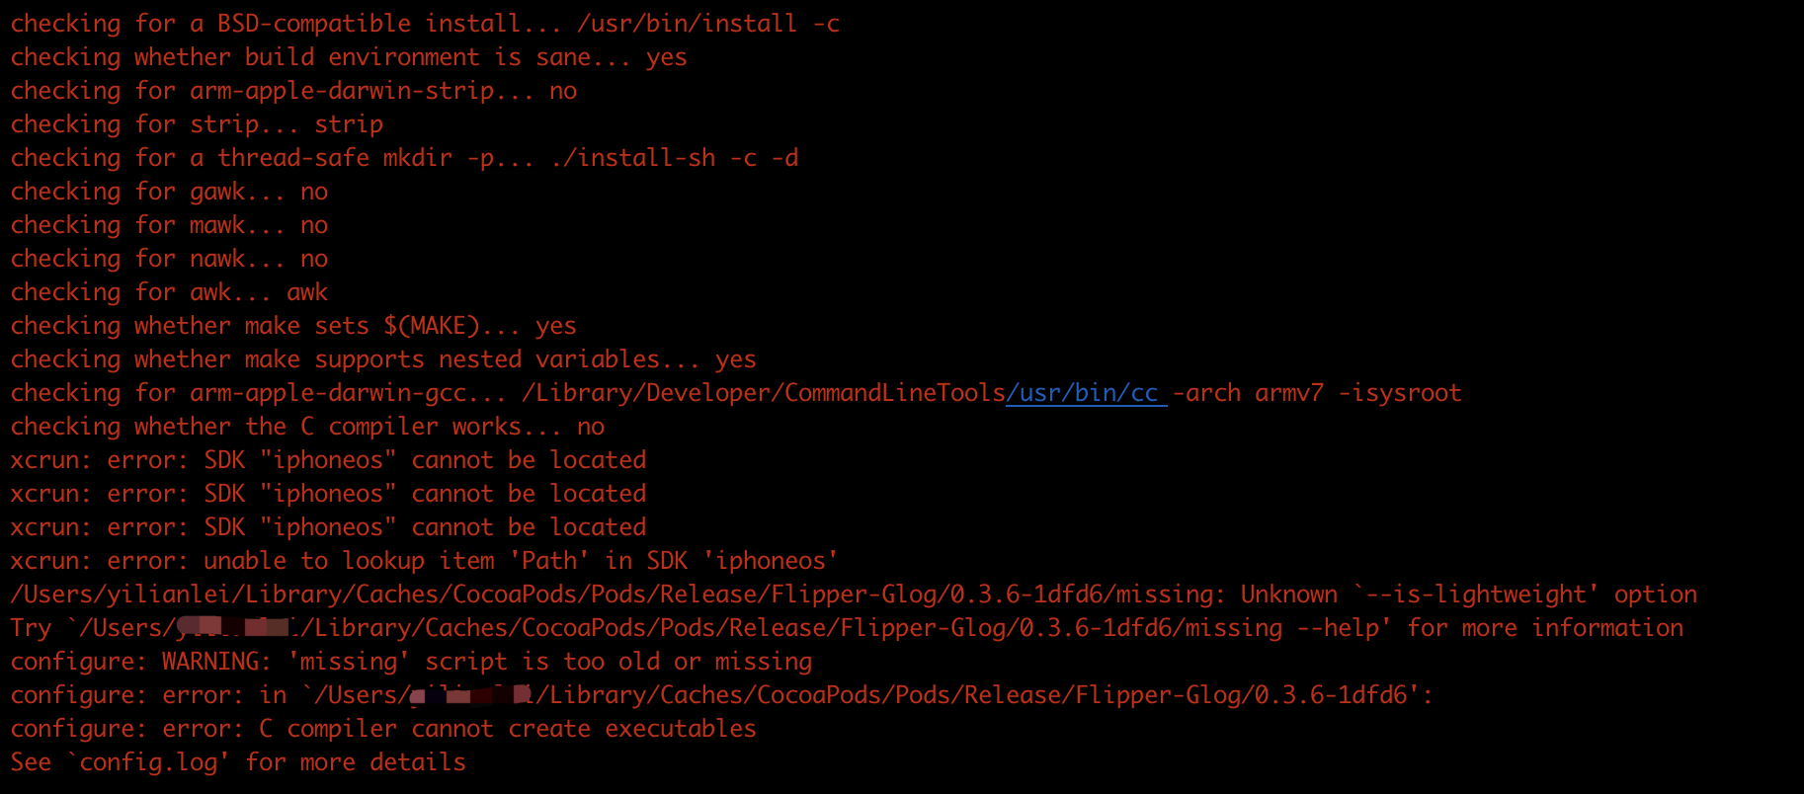Click the "unable to lookup item 'Path'" error line
1804x794 pixels.
(x=425, y=561)
